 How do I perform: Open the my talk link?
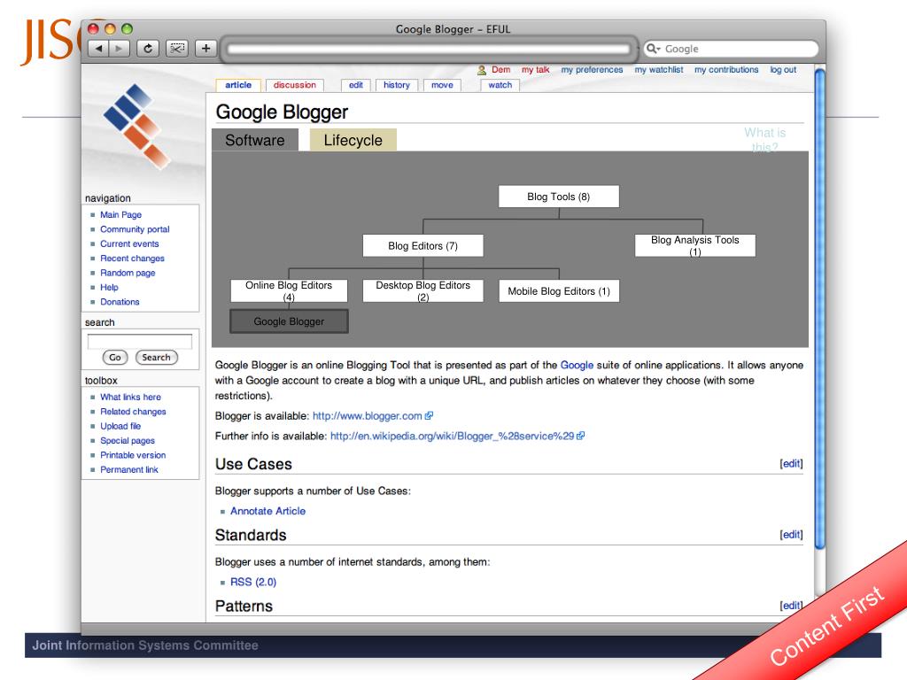coord(536,69)
